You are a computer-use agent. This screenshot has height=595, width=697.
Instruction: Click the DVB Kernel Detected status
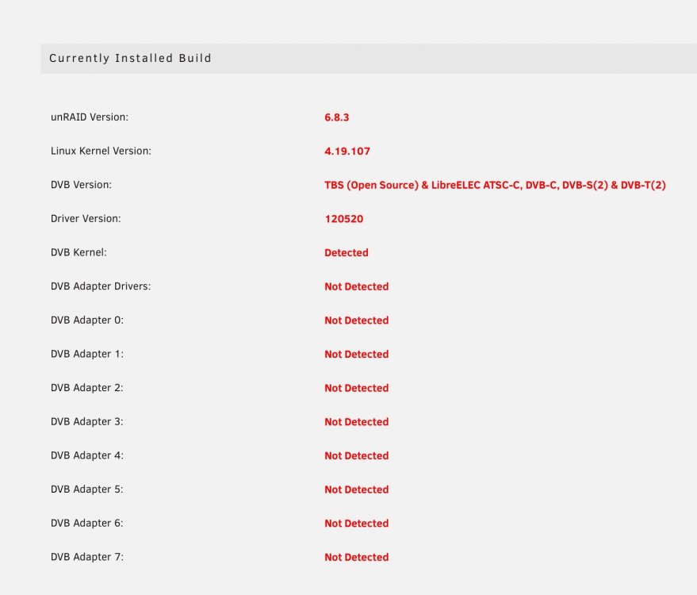[347, 252]
